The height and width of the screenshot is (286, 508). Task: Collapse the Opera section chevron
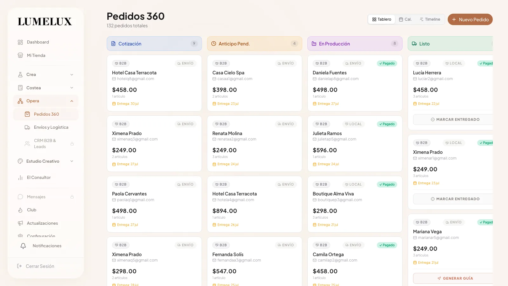pos(72,101)
